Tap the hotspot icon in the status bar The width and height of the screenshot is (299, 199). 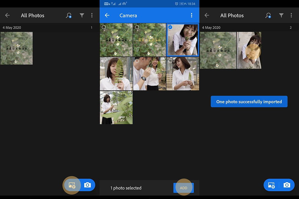124,4
